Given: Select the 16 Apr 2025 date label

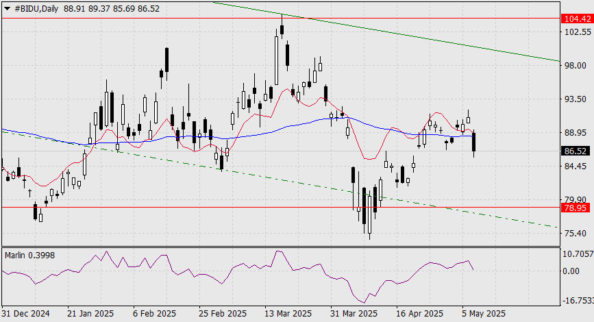Looking at the screenshot, I should (x=419, y=314).
